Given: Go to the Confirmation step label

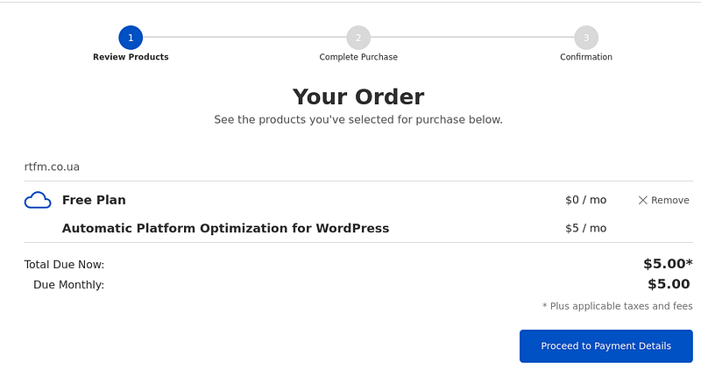Looking at the screenshot, I should point(586,57).
